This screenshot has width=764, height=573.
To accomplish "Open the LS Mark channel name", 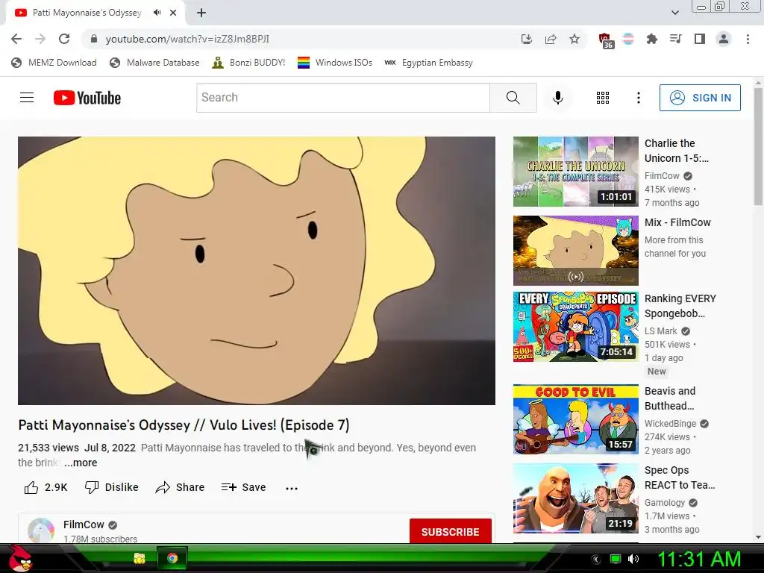I will [x=661, y=331].
